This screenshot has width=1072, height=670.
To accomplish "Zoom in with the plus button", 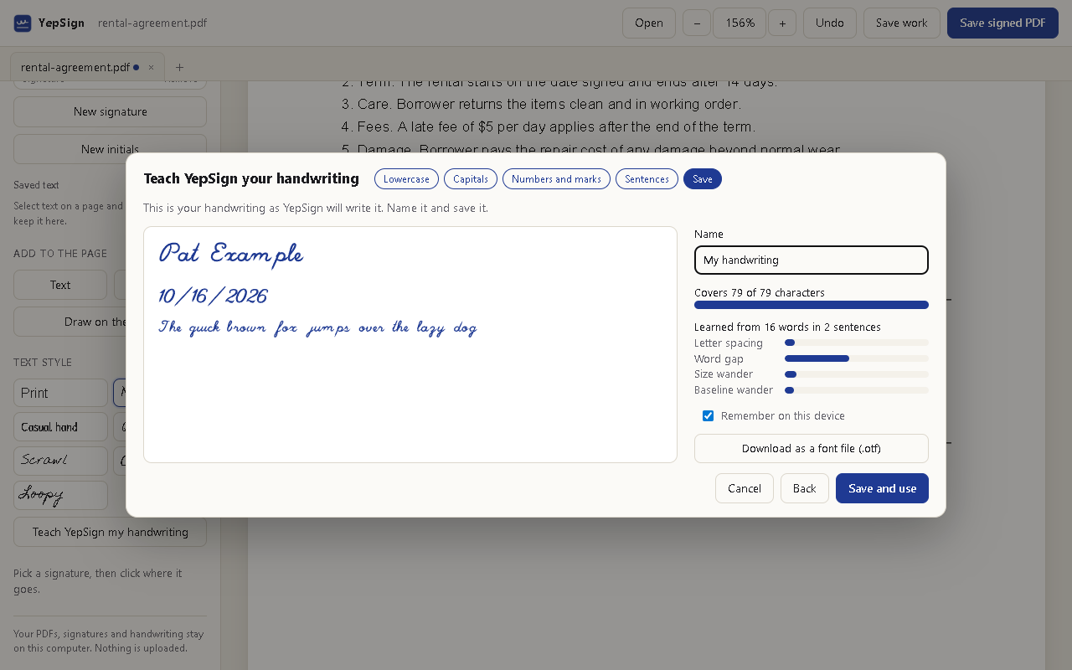I will pyautogui.click(x=782, y=23).
